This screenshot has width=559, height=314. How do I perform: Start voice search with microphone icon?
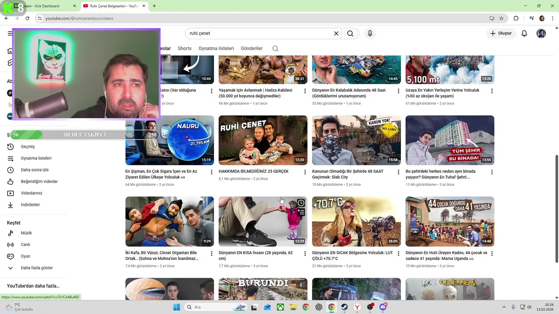coord(370,34)
